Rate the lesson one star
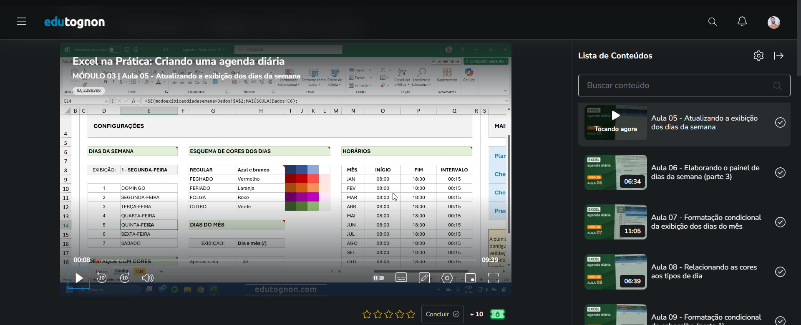Image resolution: width=801 pixels, height=325 pixels. tap(367, 314)
